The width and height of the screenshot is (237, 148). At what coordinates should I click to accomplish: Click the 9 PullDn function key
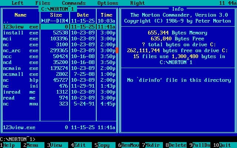point(200,145)
